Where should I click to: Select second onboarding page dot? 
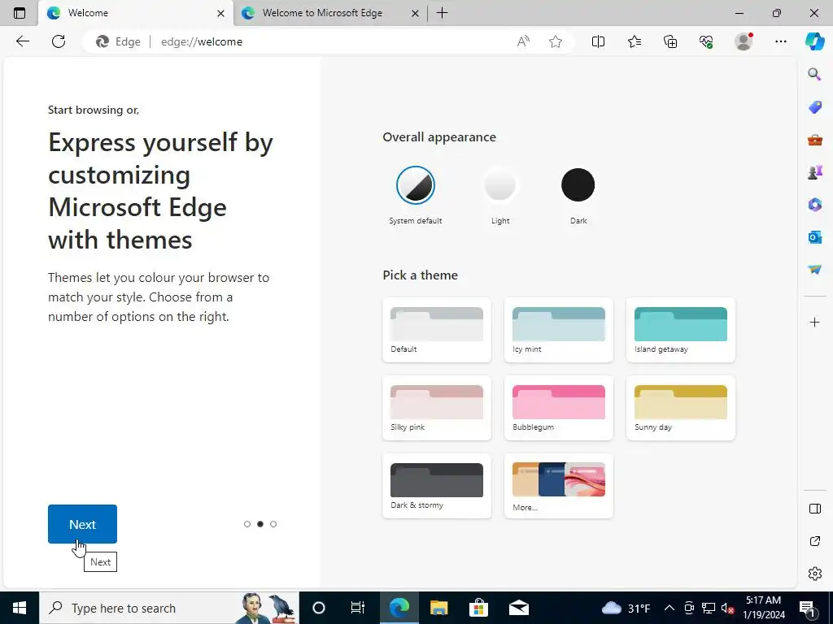click(260, 524)
